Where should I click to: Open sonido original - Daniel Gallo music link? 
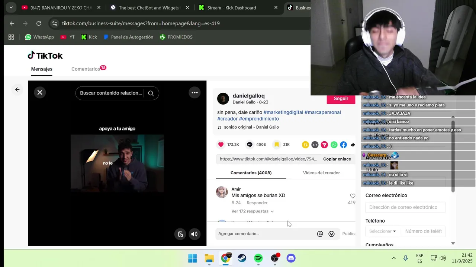251,127
